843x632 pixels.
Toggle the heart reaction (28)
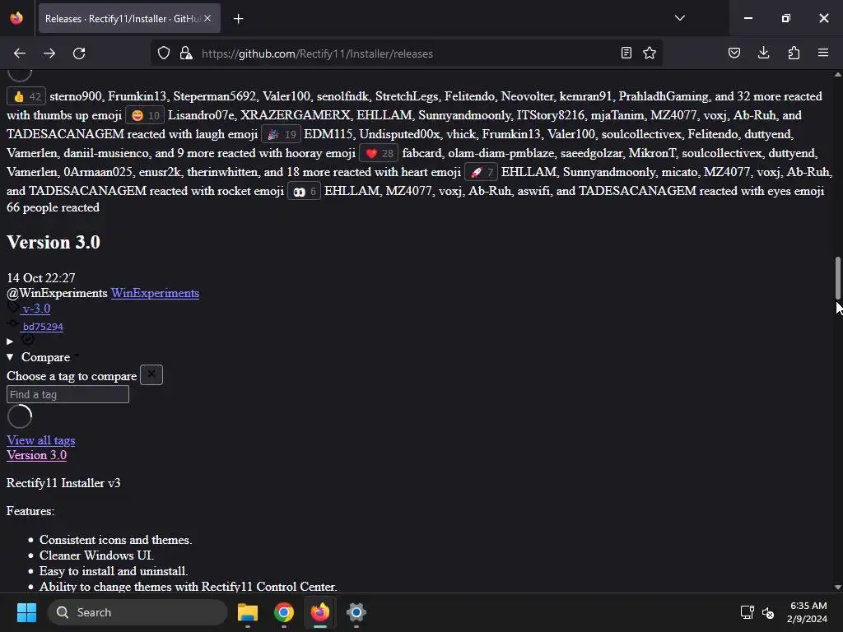point(379,154)
